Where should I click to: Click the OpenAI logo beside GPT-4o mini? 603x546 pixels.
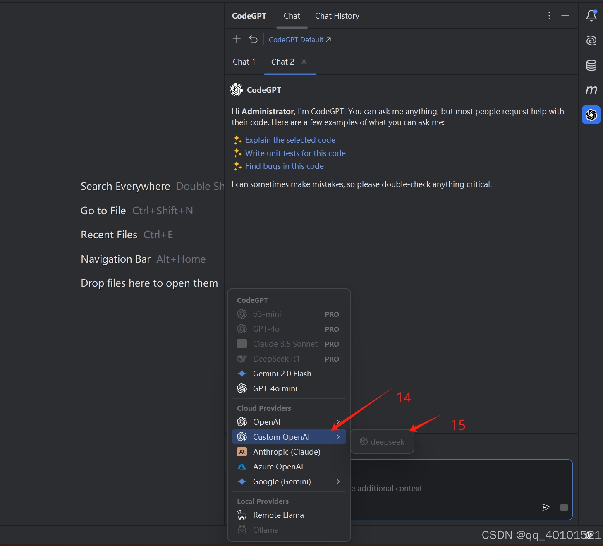click(x=242, y=388)
